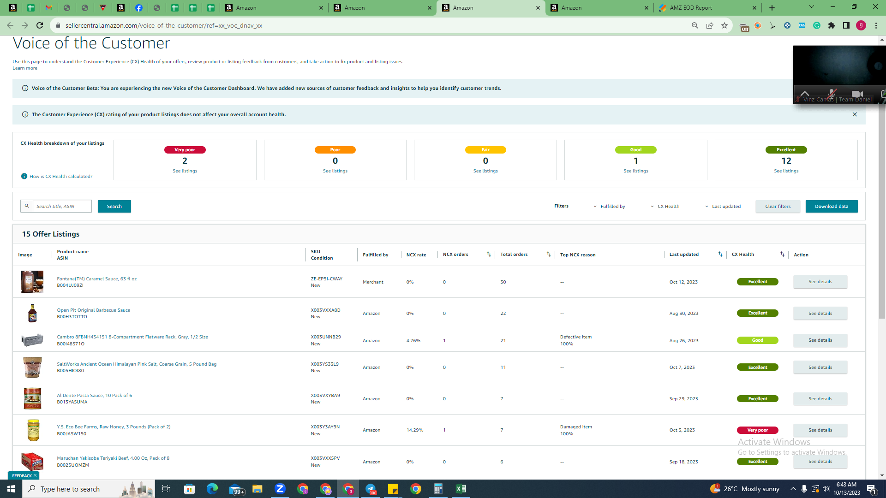Sort by Last updated arrows
The image size is (886, 498).
[720, 254]
